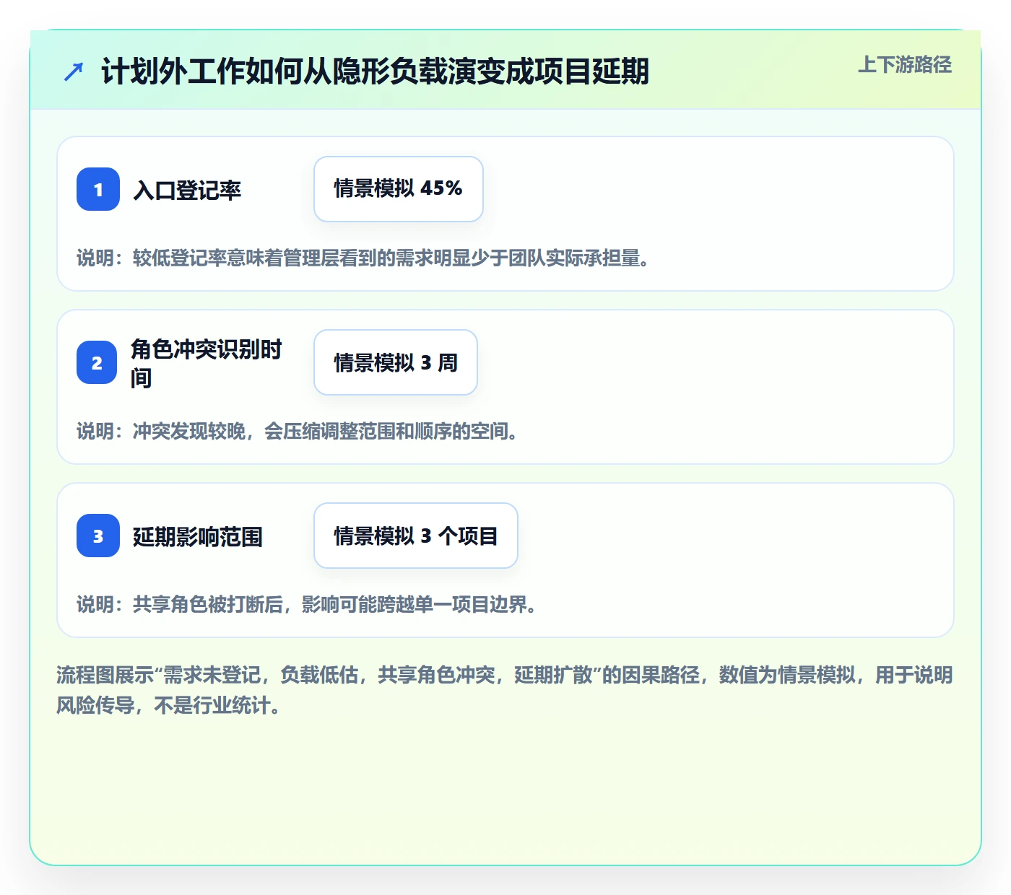1011x895 pixels.
Task: Click the 情景模拟 3 个项目 value chip
Action: (416, 536)
